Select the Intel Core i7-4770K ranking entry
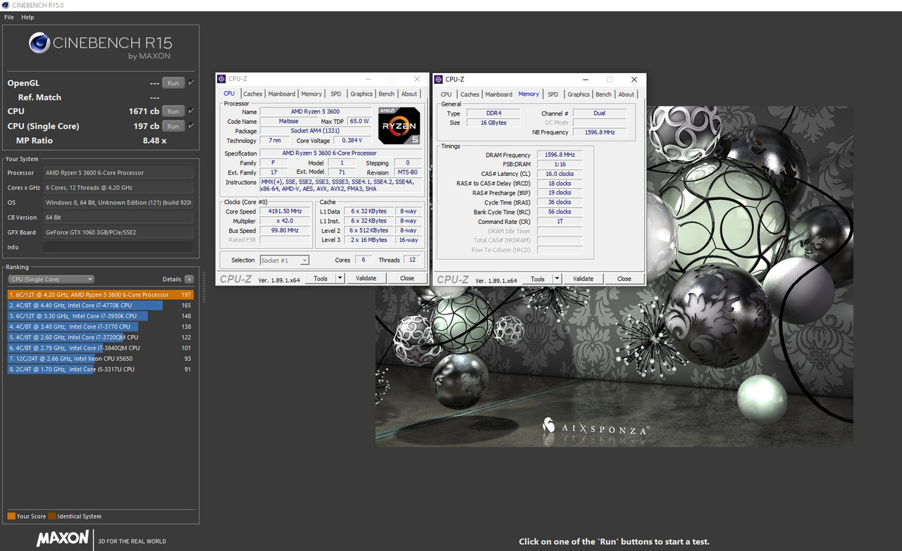 100,305
